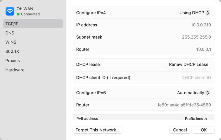The width and height of the screenshot is (221, 140).
Task: Open the Configure IPv6 dropdown
Action: (x=193, y=93)
